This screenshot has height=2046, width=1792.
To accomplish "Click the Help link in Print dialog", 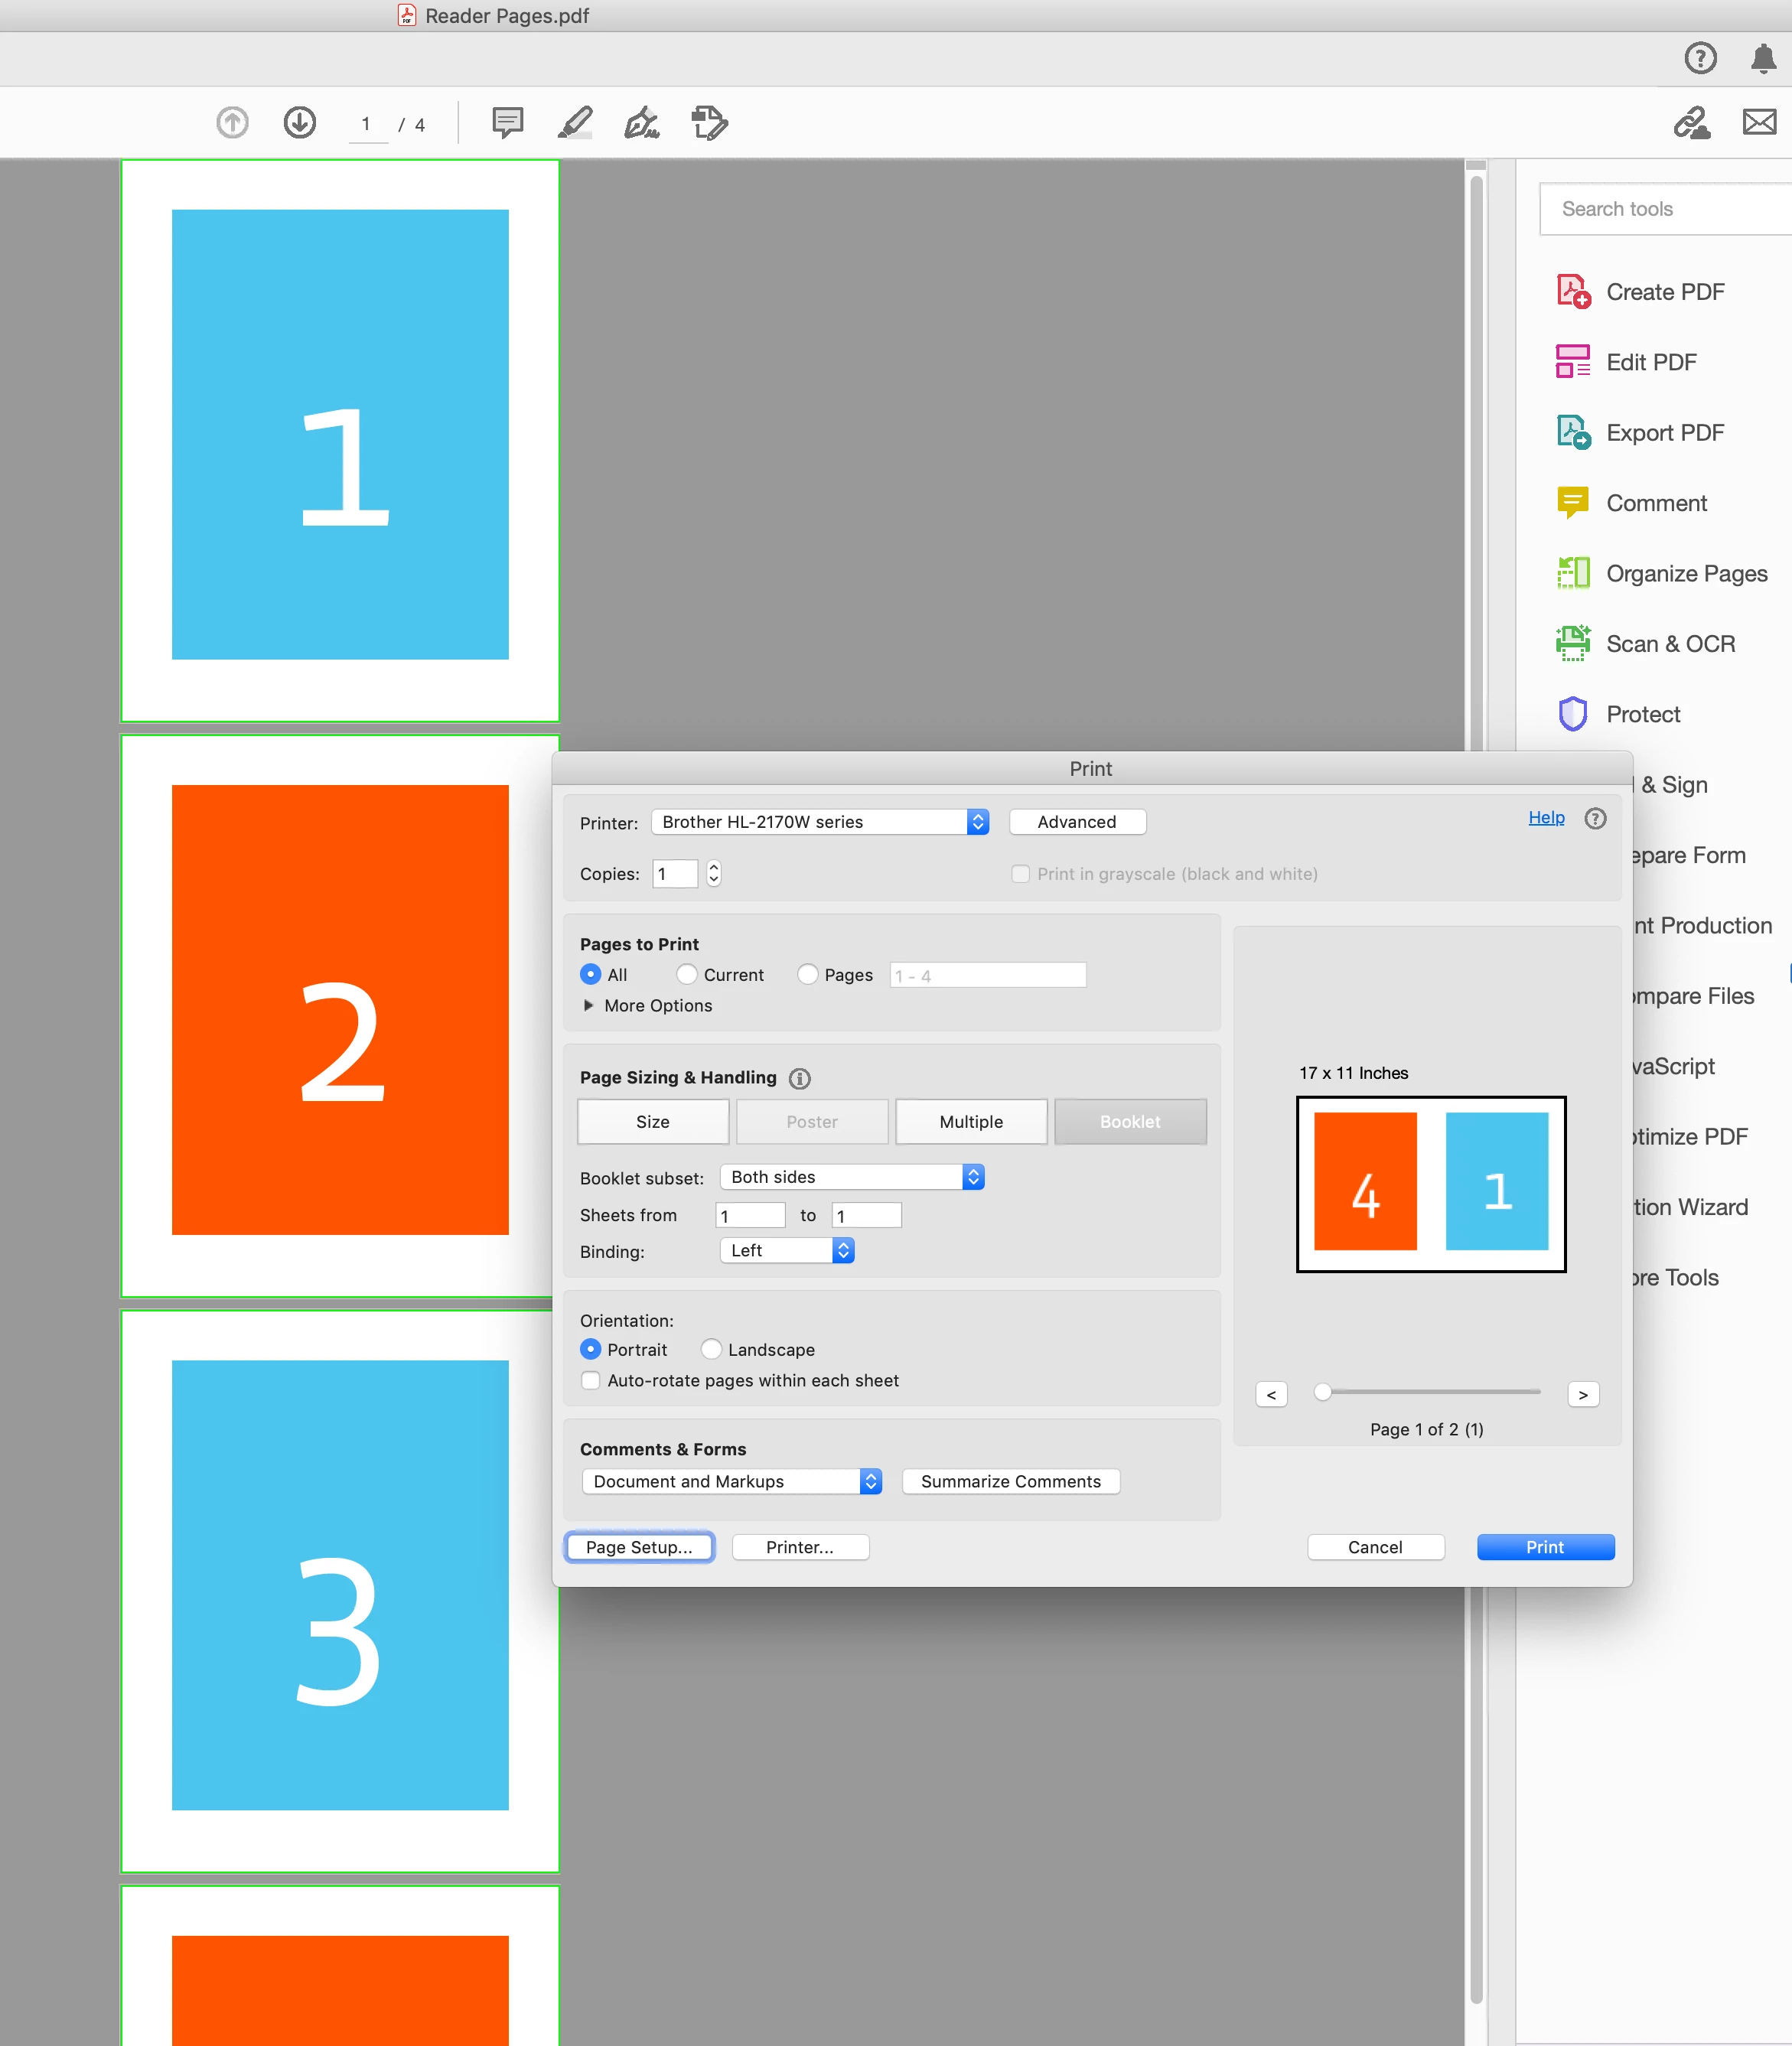I will click(x=1545, y=818).
